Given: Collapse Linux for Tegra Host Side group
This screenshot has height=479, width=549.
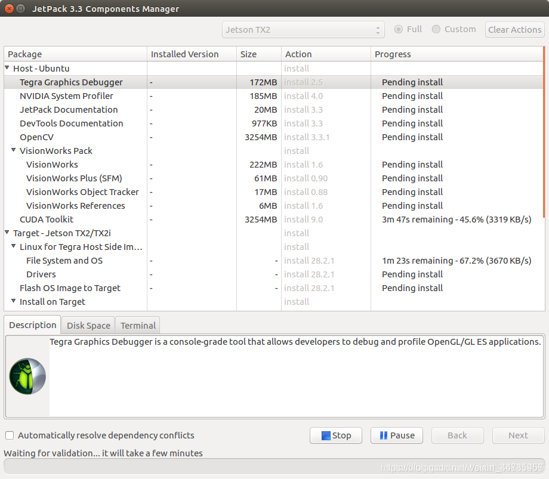Looking at the screenshot, I should click(13, 246).
